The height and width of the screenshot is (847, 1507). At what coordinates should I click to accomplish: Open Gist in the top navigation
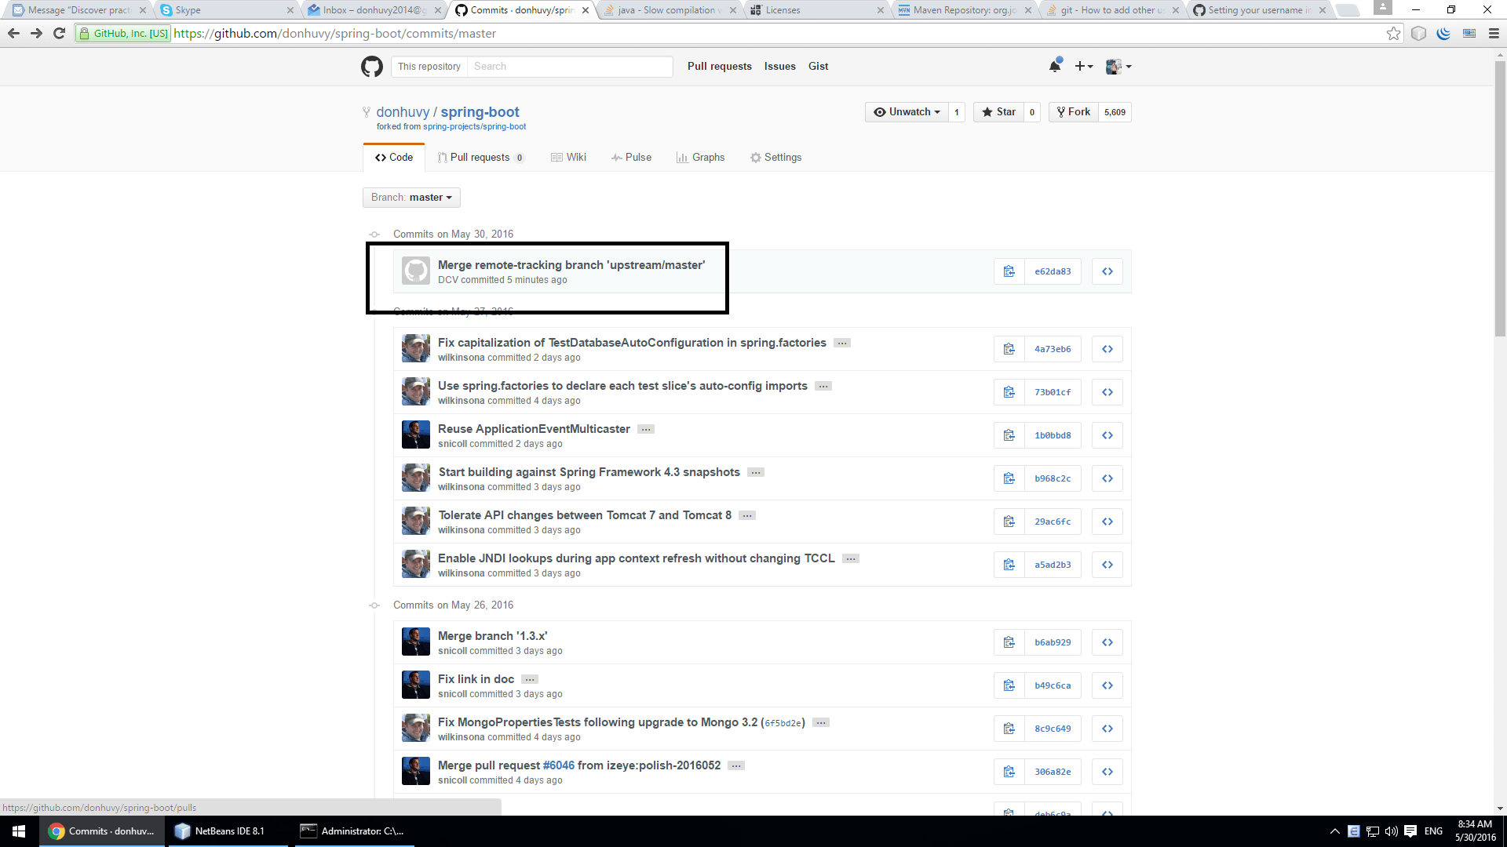pyautogui.click(x=819, y=67)
